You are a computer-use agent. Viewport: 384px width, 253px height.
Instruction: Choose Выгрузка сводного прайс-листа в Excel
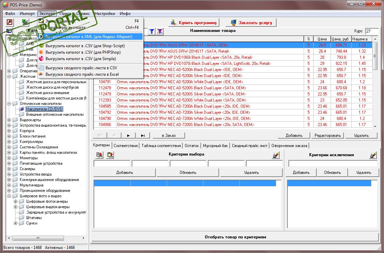pos(90,74)
